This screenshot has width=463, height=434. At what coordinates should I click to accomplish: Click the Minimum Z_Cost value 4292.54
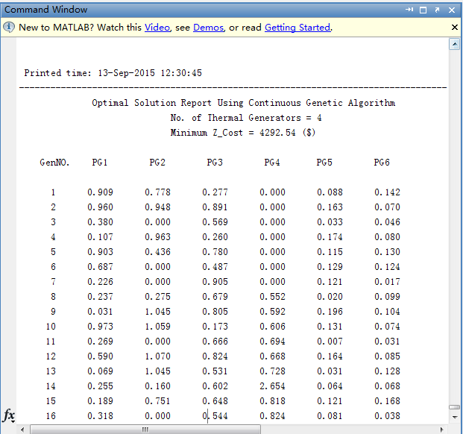click(277, 133)
